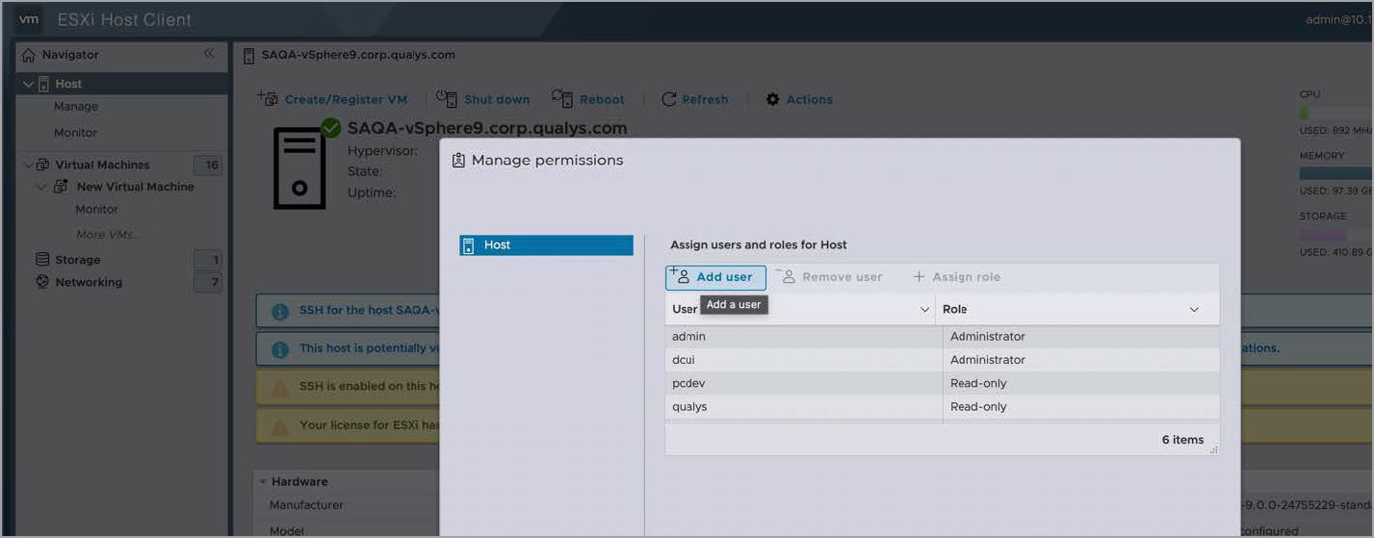Click the Shut down button

pos(483,99)
